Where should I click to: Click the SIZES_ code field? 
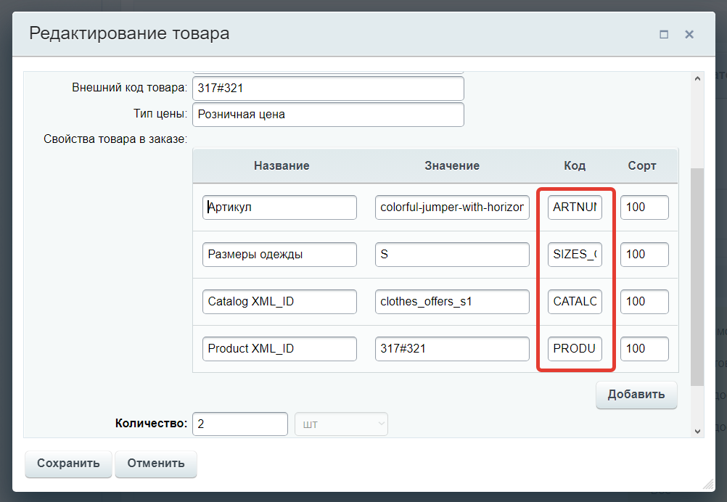575,255
